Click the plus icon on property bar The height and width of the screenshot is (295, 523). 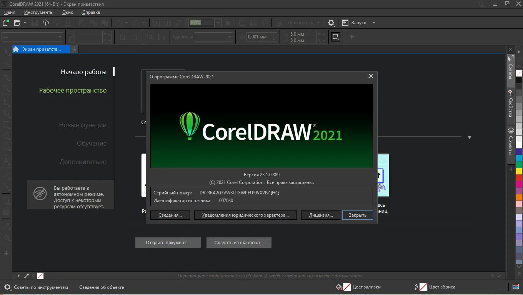(x=351, y=37)
